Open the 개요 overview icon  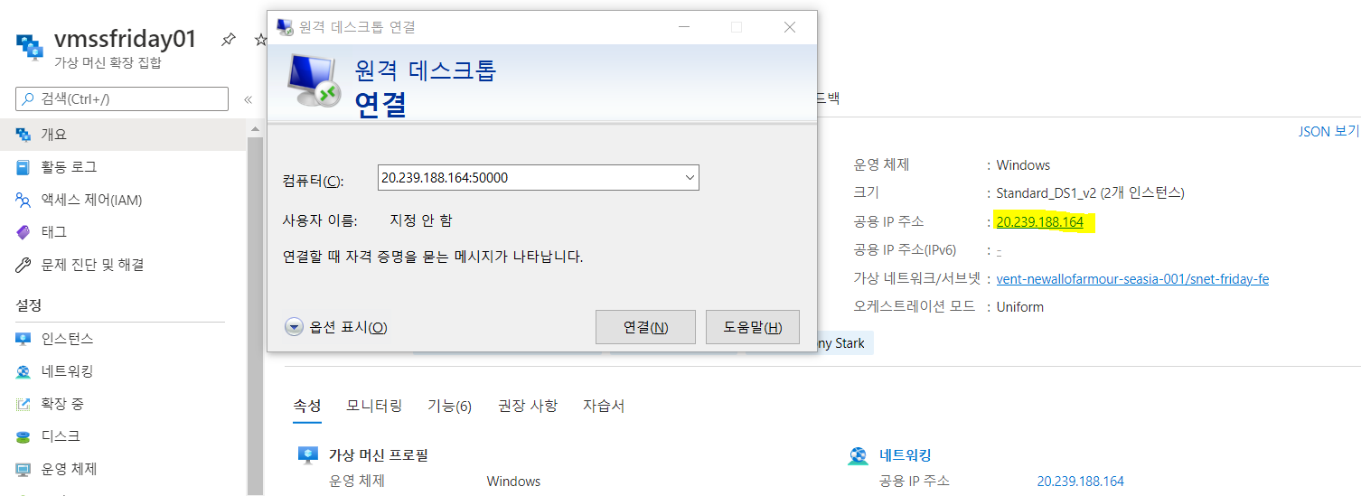coord(24,135)
